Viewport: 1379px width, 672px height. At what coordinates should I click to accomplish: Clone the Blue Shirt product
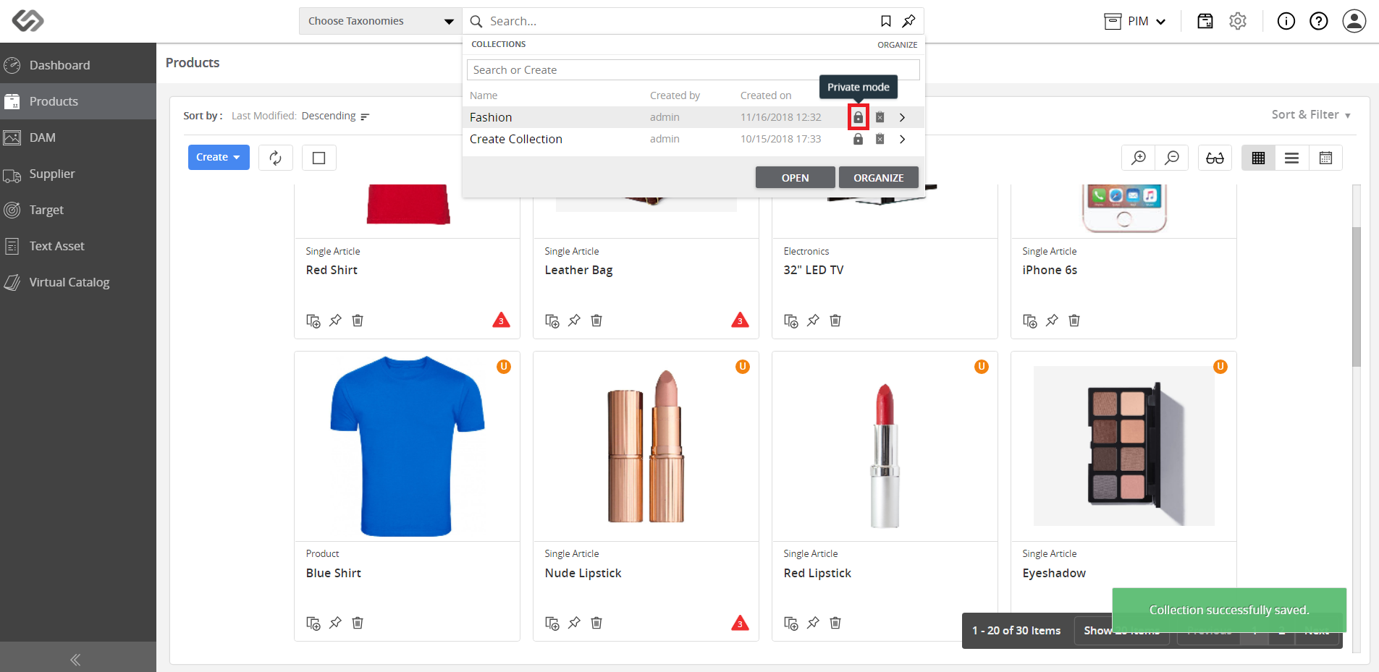tap(313, 623)
